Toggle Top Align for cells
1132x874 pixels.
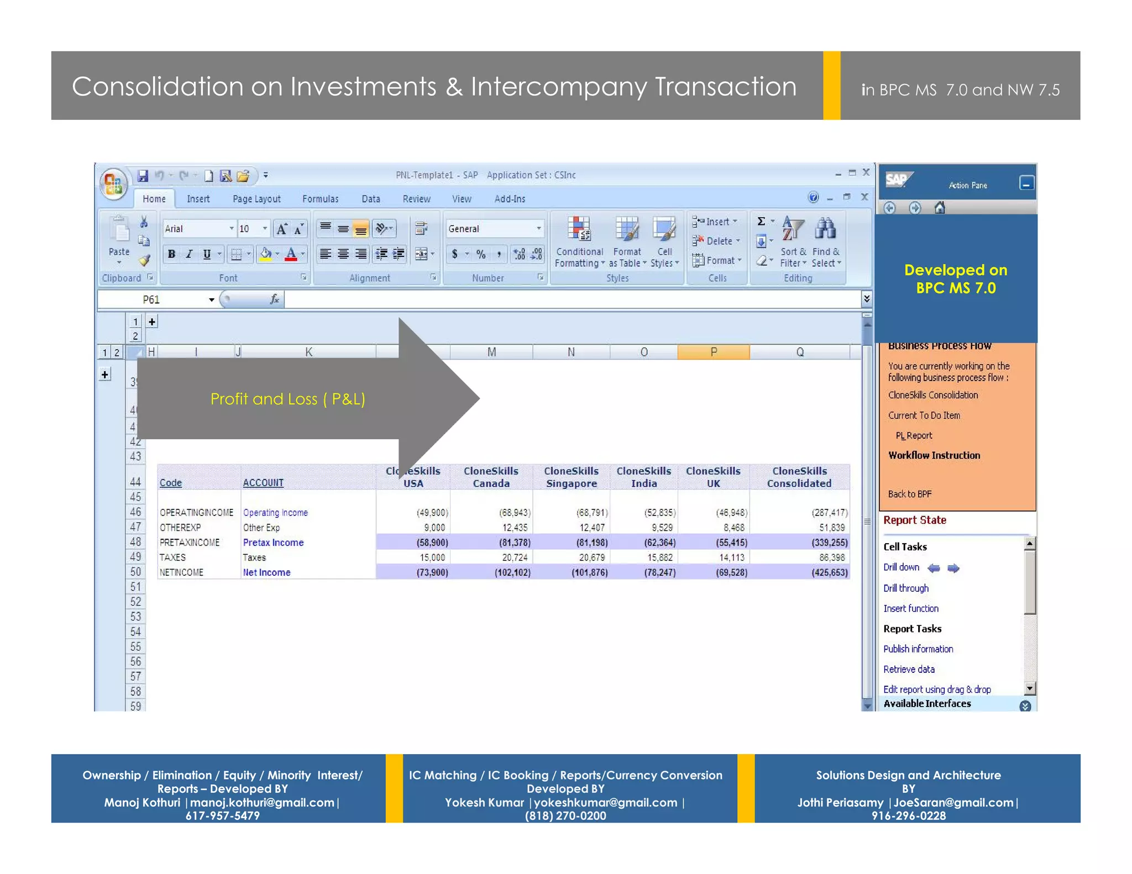326,228
